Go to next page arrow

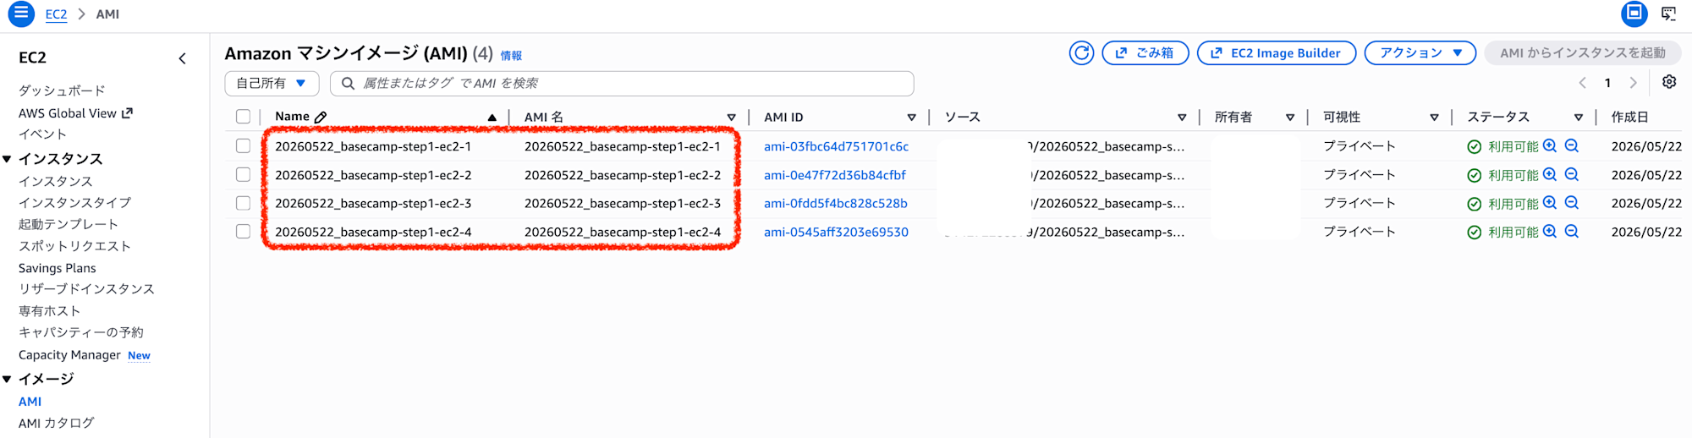1633,83
